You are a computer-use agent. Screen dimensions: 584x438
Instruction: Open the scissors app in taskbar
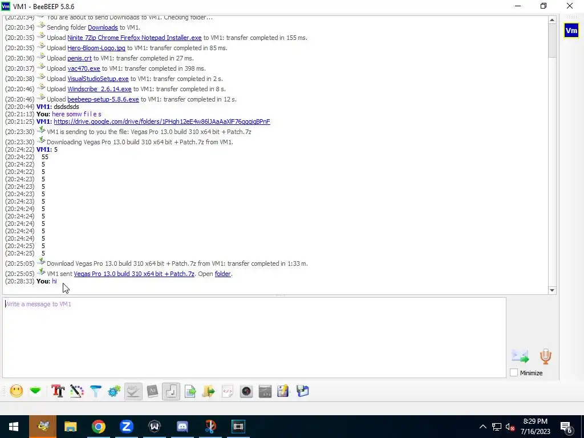[x=210, y=427]
